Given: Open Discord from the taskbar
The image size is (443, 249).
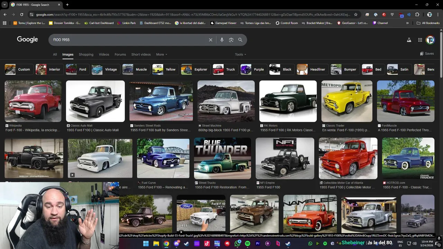Looking at the screenshot, I should click(x=177, y=243).
